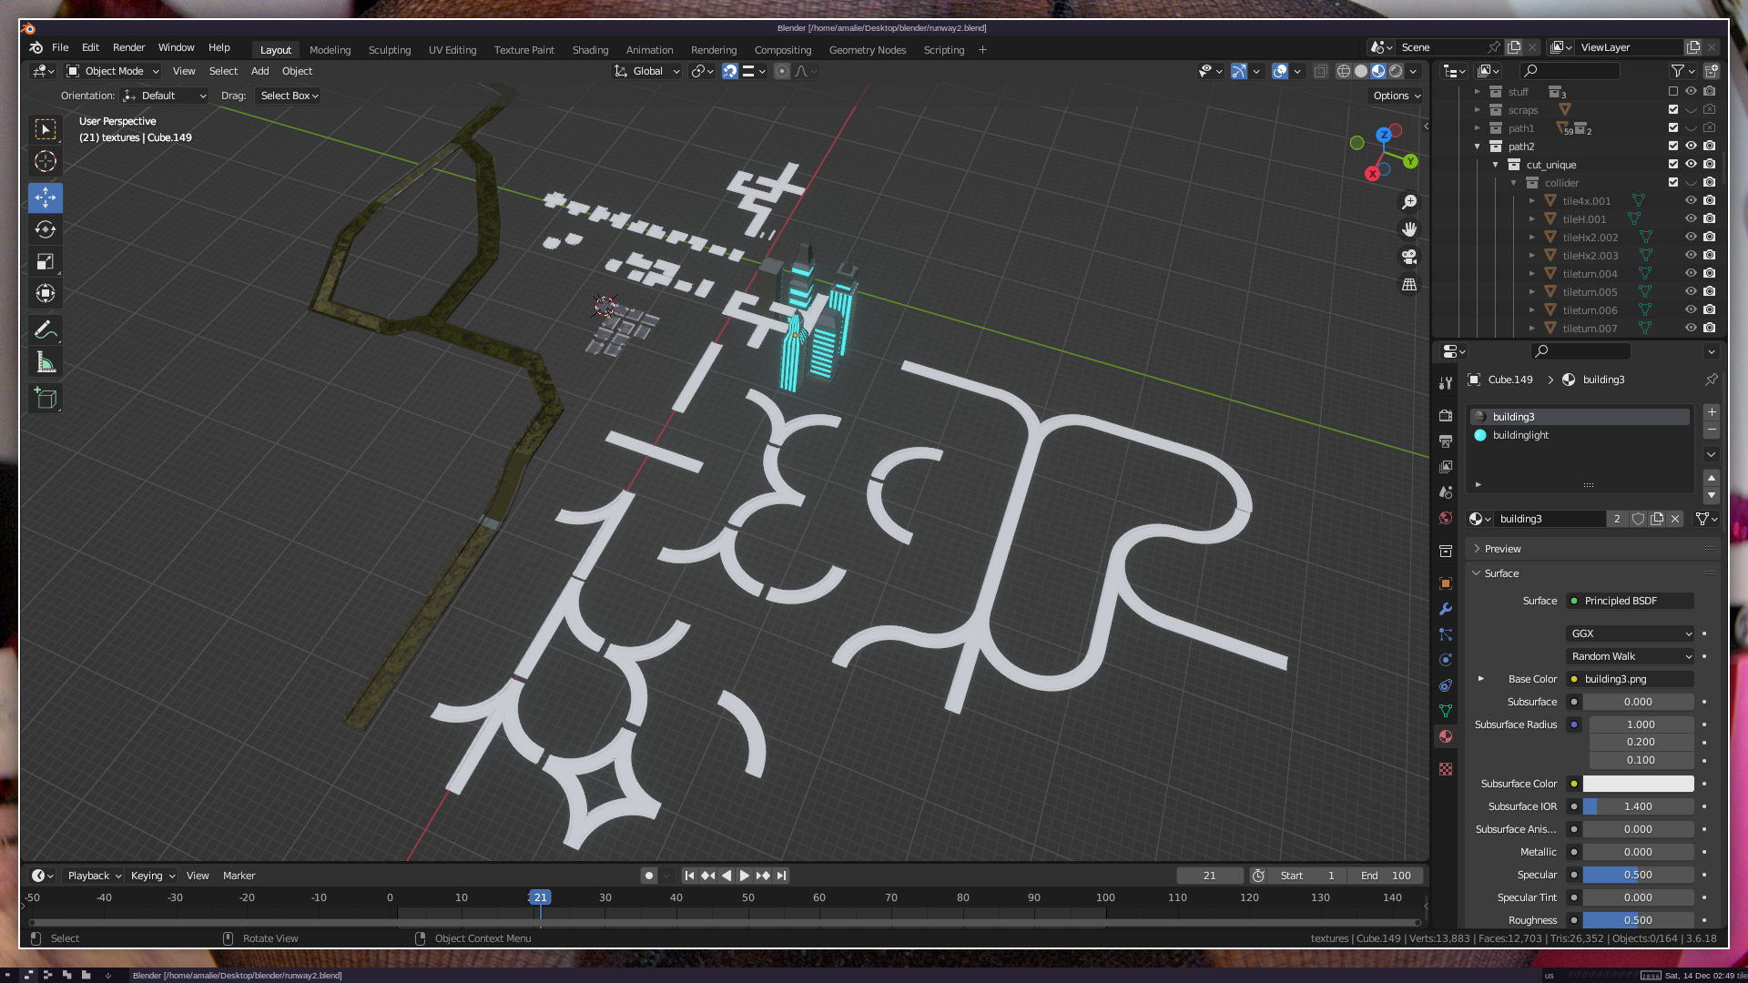Screen dimensions: 1748x983
Task: Select the Add Cube tool
Action: tap(46, 399)
